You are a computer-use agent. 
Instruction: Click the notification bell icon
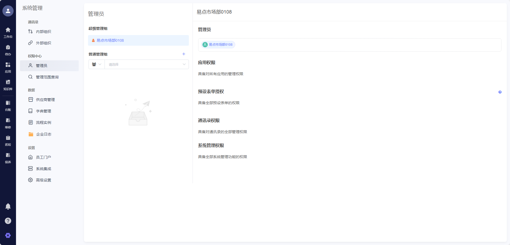(x=8, y=206)
